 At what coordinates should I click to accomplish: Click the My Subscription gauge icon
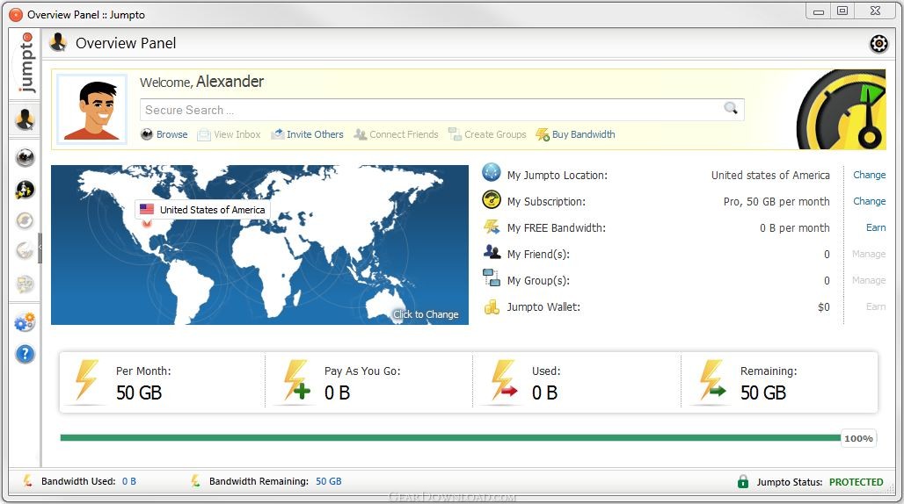[x=492, y=199]
